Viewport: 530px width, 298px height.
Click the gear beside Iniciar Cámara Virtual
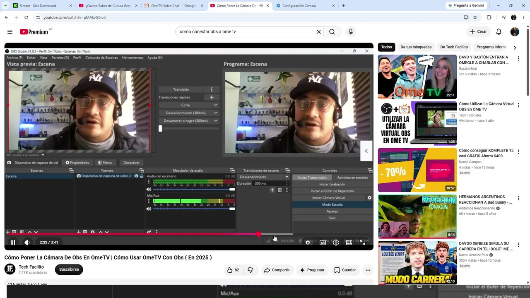[x=370, y=198]
